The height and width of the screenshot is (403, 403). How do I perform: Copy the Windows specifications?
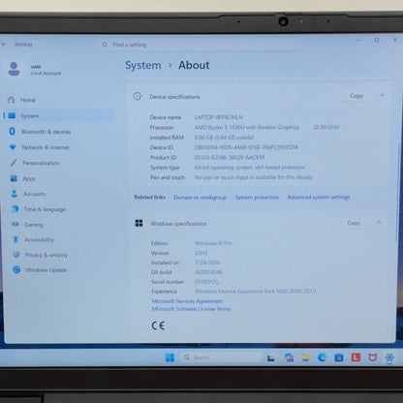[354, 223]
